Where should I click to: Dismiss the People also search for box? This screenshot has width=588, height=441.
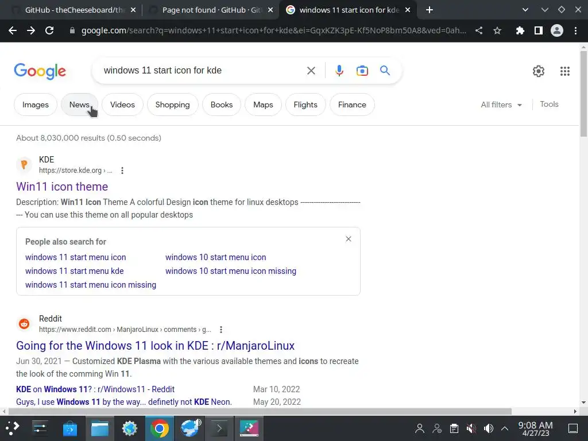(349, 239)
